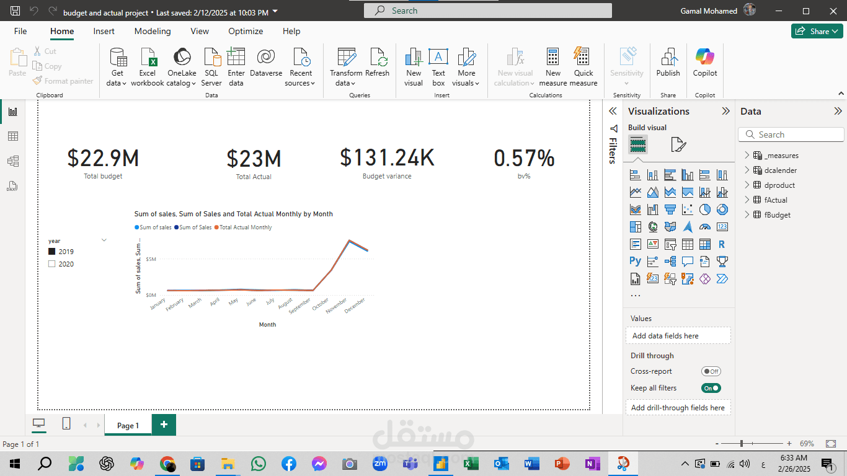The height and width of the screenshot is (476, 847).
Task: Switch to Table view in left sidebar
Action: tap(13, 136)
